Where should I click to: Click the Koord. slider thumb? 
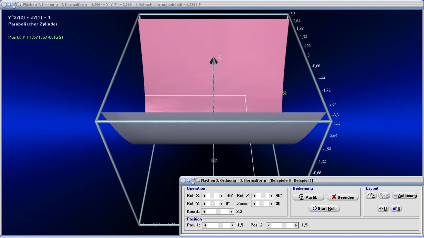218,212
